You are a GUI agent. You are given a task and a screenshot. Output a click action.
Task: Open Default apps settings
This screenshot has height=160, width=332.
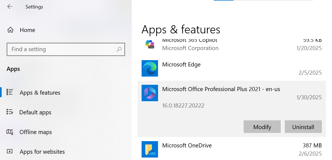(35, 112)
